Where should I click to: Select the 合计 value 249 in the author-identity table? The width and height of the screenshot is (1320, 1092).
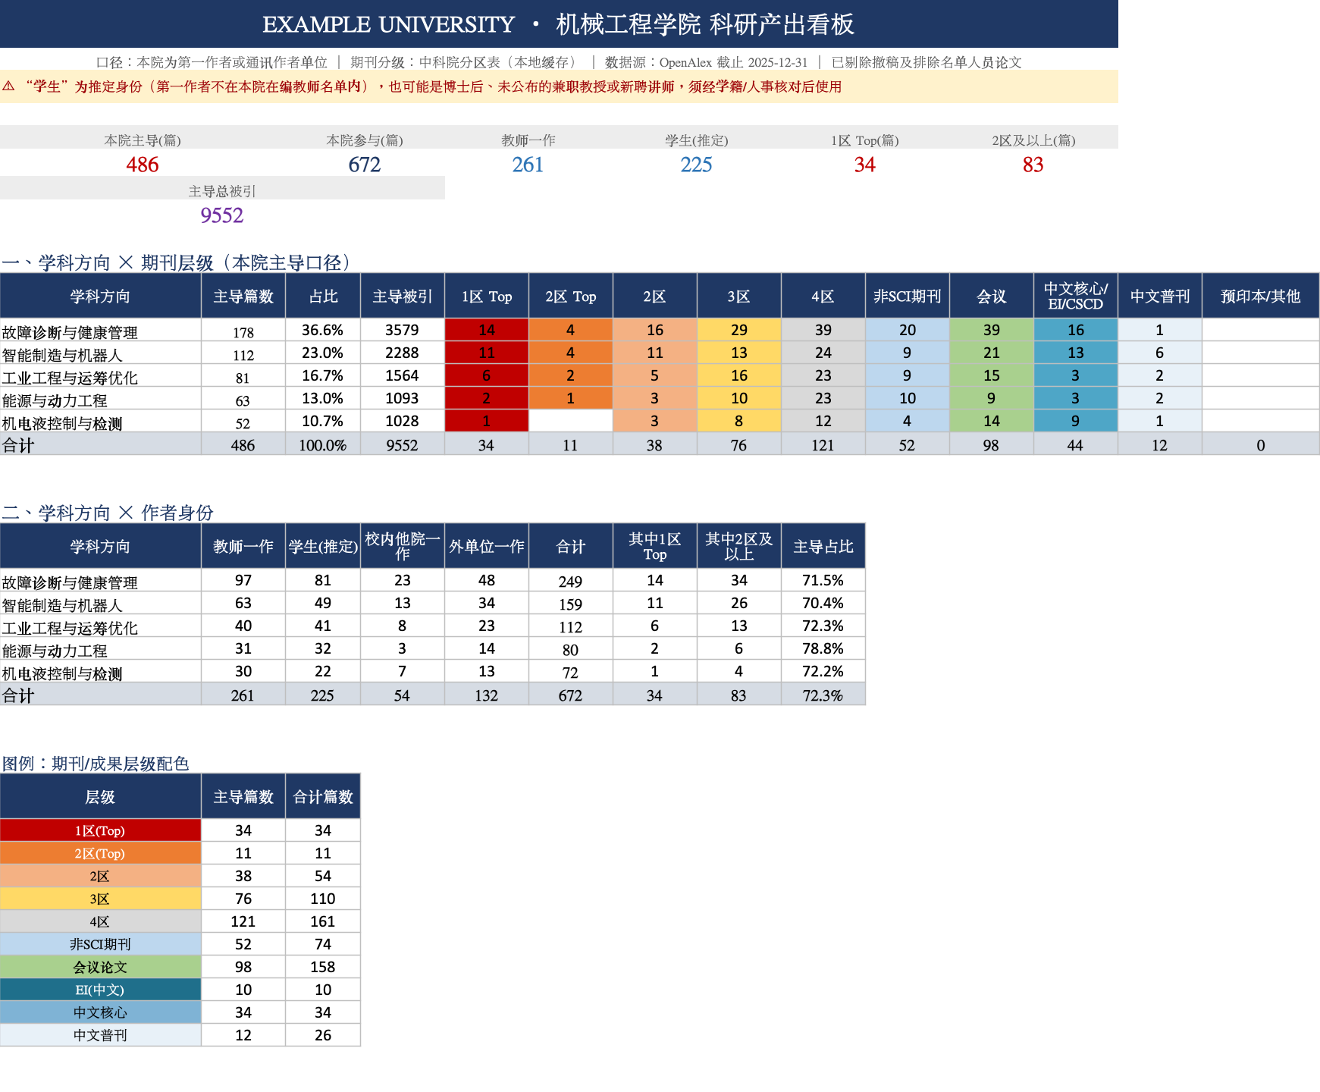click(x=571, y=582)
